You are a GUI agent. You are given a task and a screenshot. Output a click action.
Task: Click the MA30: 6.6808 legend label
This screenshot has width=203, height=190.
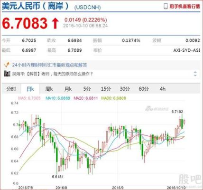pyautogui.click(x=114, y=98)
